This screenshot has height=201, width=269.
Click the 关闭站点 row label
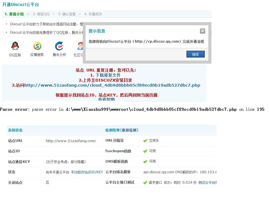tap(15, 182)
